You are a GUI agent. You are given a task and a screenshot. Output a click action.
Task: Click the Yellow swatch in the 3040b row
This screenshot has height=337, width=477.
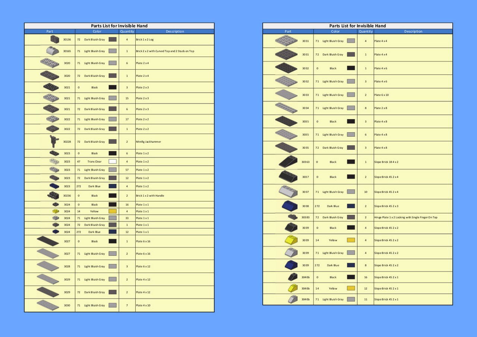click(351, 288)
